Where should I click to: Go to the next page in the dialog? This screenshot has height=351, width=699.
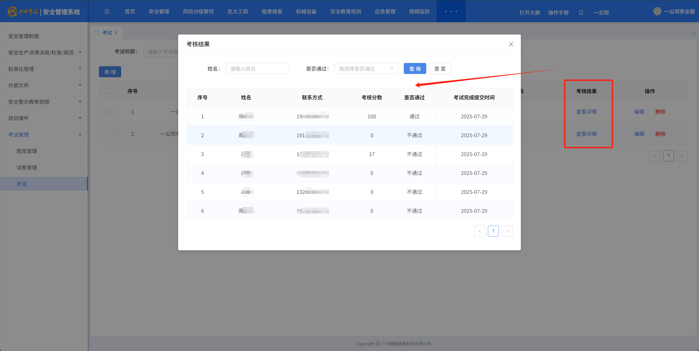click(507, 231)
